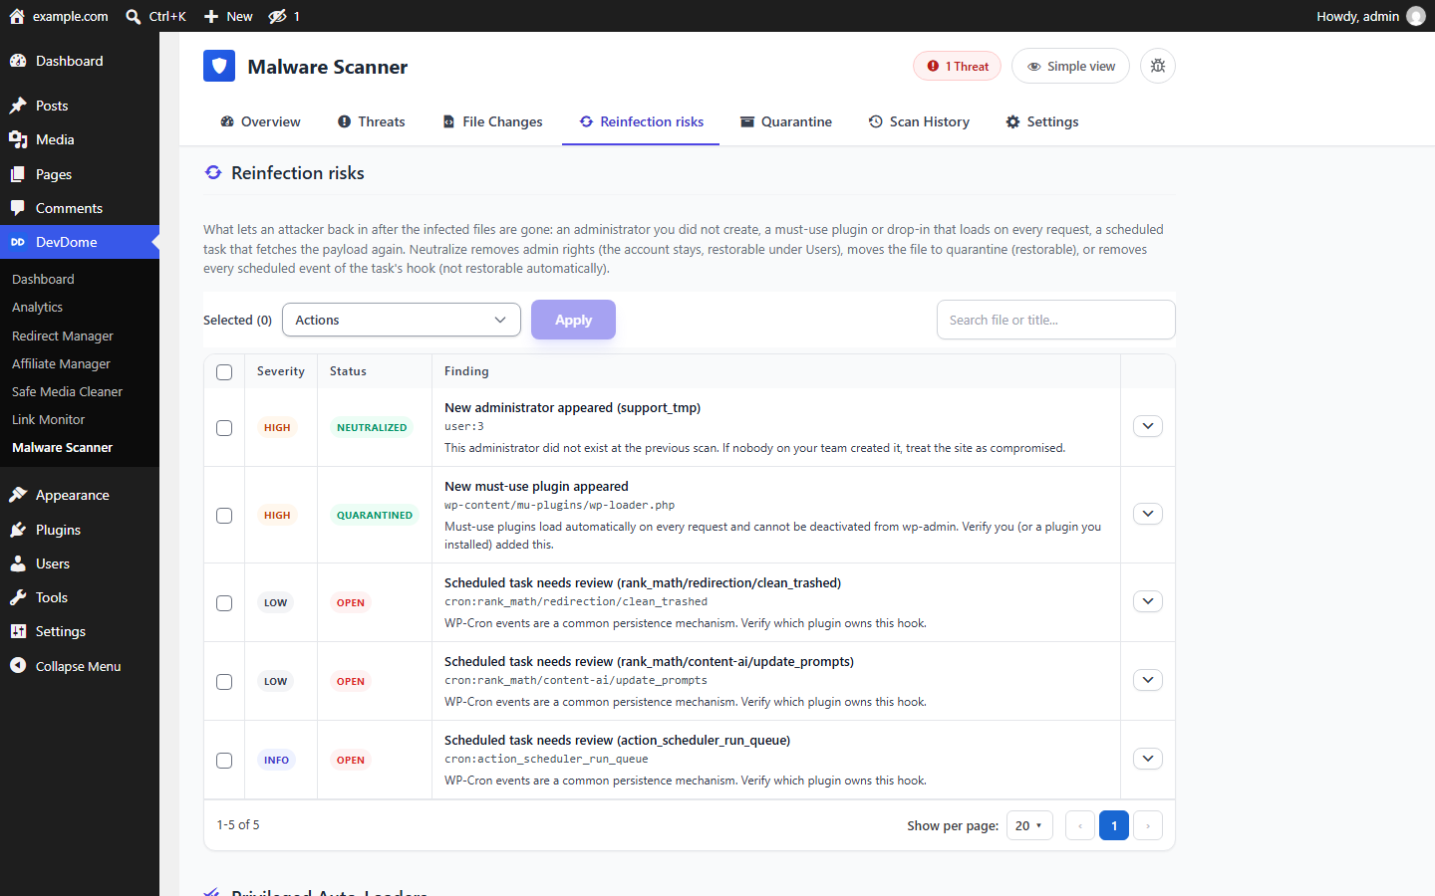
Task: Click the home icon beside example.com
Action: [17, 16]
